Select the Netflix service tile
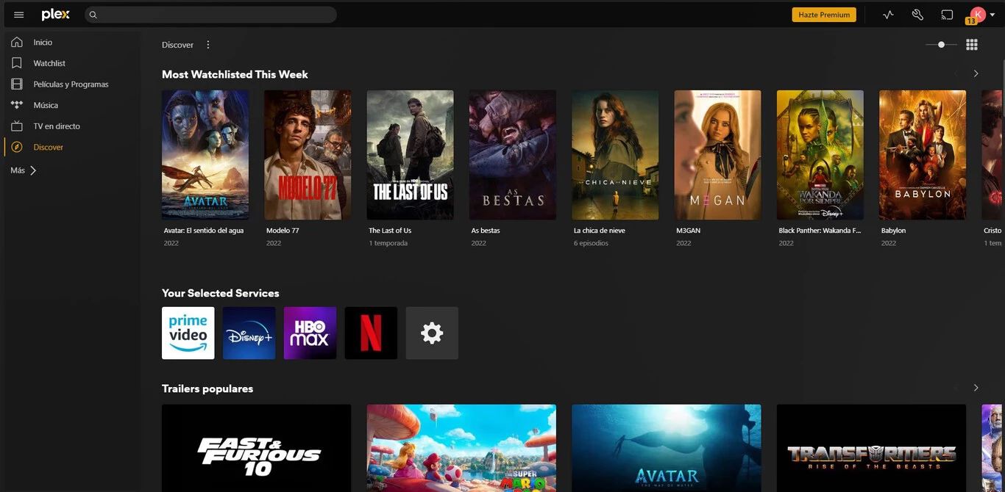The height and width of the screenshot is (492, 1005). 371,333
